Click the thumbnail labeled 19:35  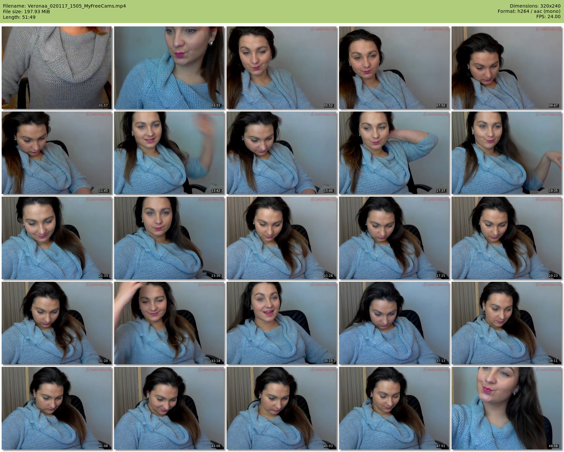(x=507, y=153)
